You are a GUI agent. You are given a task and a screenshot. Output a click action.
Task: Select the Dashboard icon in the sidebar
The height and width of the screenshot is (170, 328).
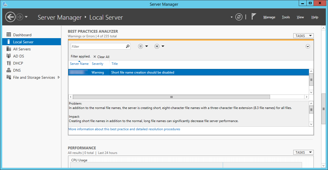click(8, 35)
